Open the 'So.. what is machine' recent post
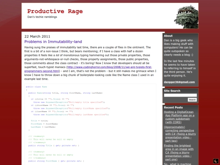This screenshot has width=220, height=165. [x=178, y=164]
